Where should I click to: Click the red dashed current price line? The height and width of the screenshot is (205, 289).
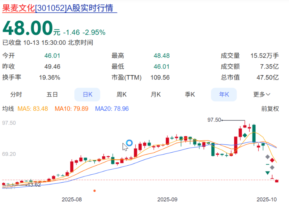(145, 180)
